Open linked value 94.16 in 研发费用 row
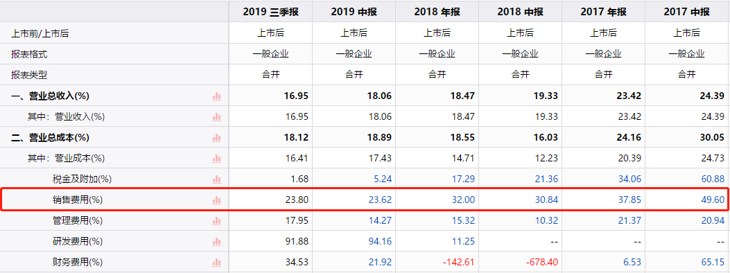This screenshot has width=730, height=273. 380,241
